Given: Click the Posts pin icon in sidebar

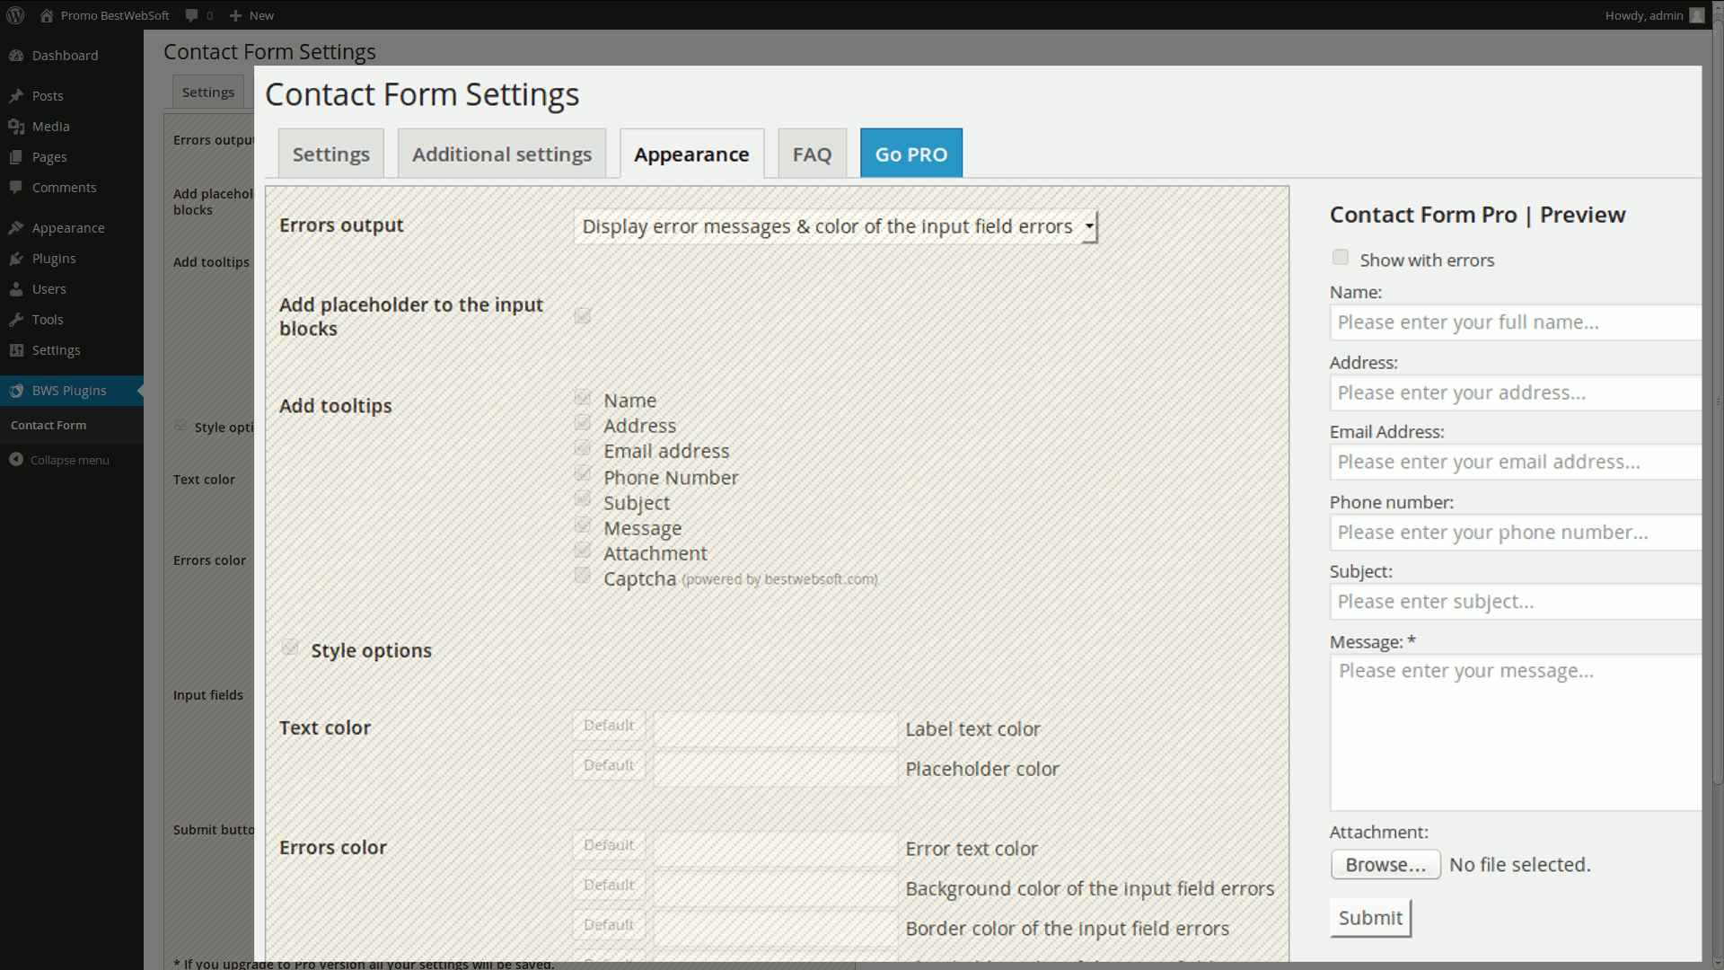Looking at the screenshot, I should [x=16, y=96].
